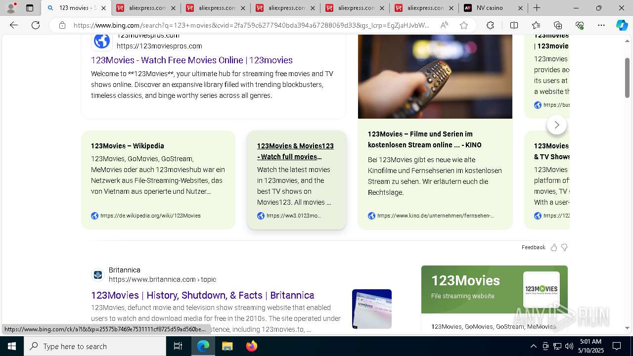Open the de.wikipedia.org/wiki/123Movies URL
This screenshot has width=633, height=356.
[150, 216]
